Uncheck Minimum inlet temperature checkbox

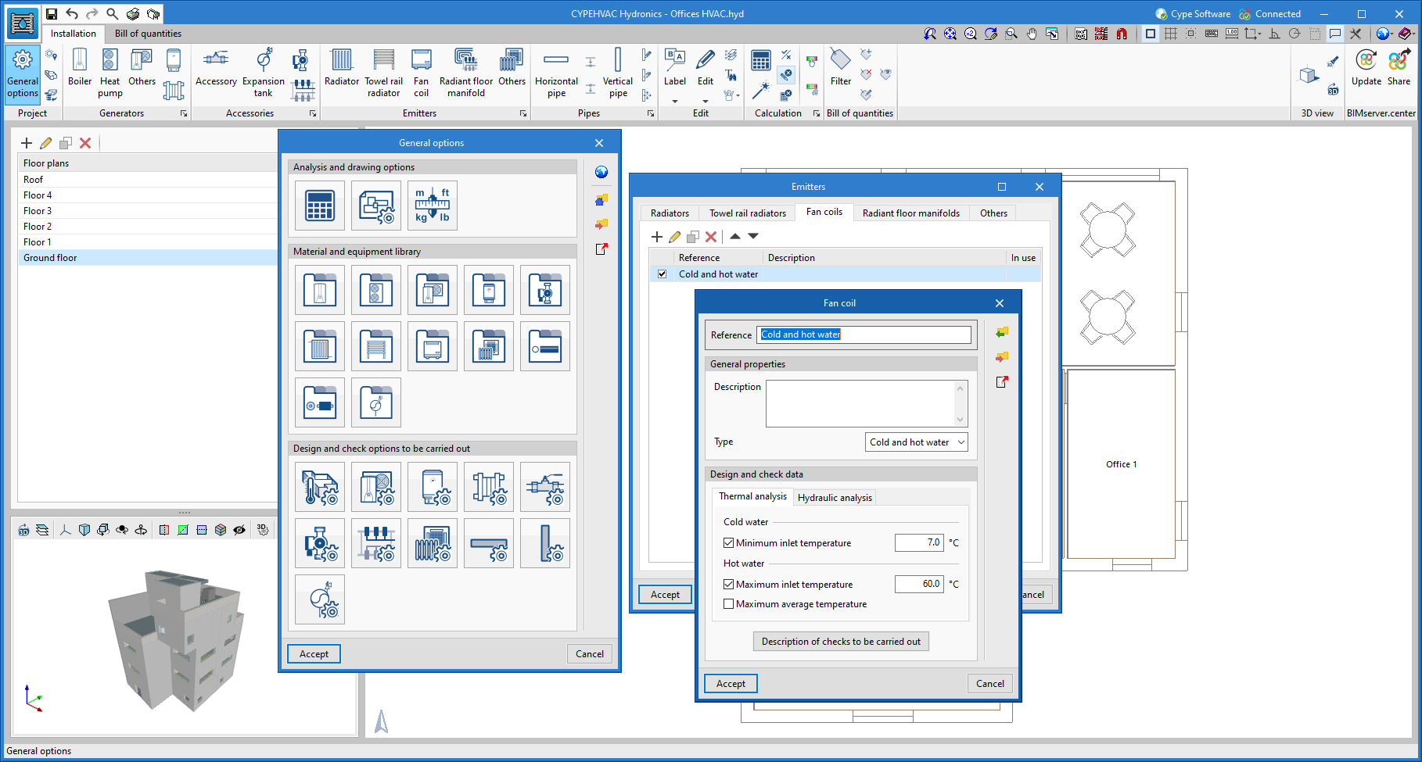pos(729,543)
